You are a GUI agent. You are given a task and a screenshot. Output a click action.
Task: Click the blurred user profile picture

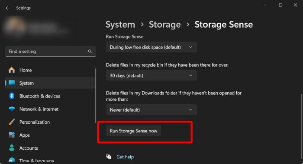pos(15,27)
